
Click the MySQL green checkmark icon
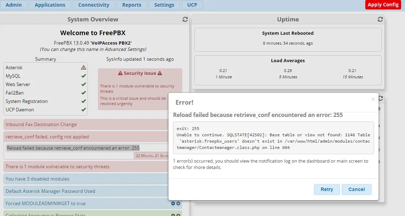83,76
